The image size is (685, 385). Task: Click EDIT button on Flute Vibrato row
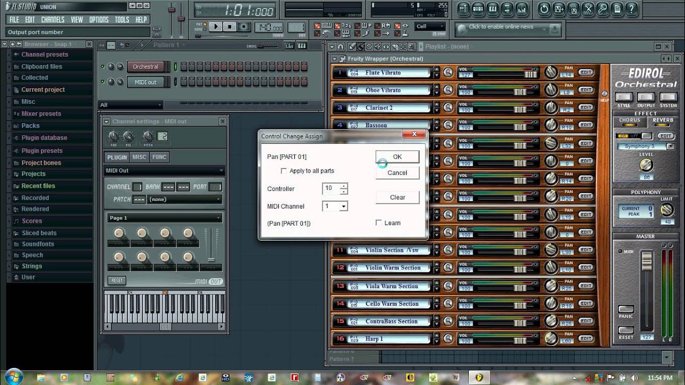[x=586, y=72]
